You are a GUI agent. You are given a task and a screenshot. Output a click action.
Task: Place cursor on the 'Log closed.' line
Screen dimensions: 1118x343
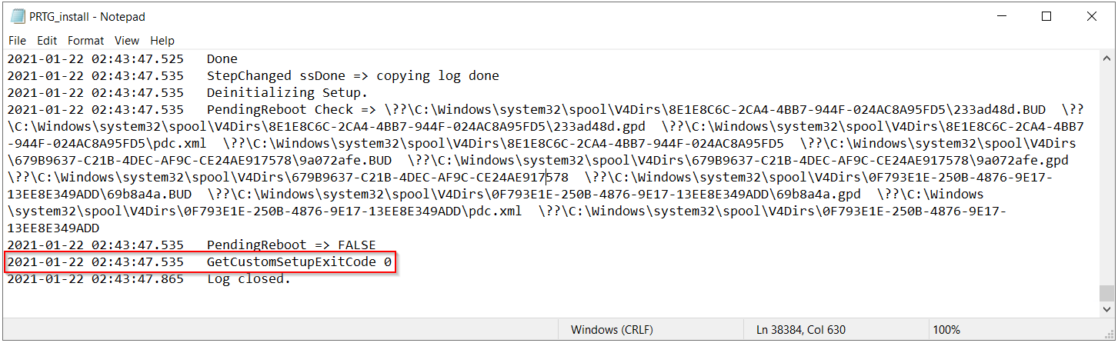(249, 279)
